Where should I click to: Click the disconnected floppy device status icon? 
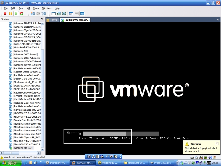(201, 157)
